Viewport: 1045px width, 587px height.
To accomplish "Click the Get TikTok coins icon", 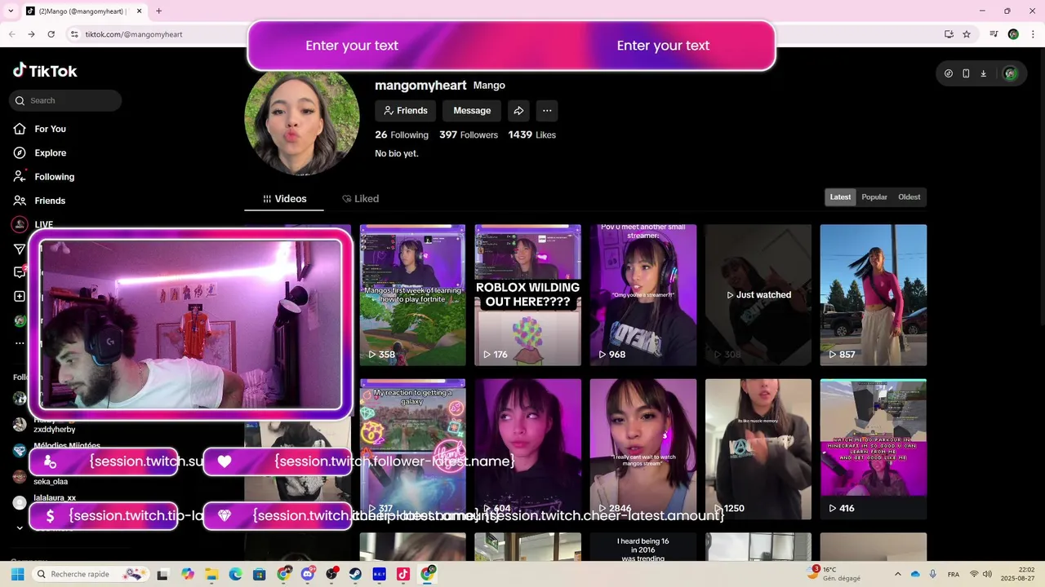I will 949,73.
